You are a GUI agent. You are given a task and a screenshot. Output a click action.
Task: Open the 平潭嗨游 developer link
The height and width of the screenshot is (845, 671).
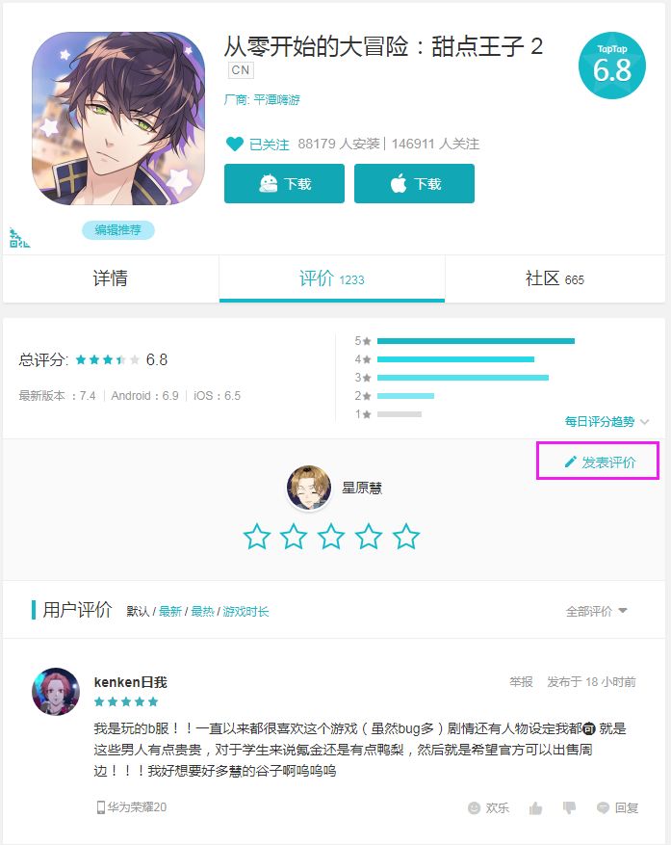pos(277,99)
